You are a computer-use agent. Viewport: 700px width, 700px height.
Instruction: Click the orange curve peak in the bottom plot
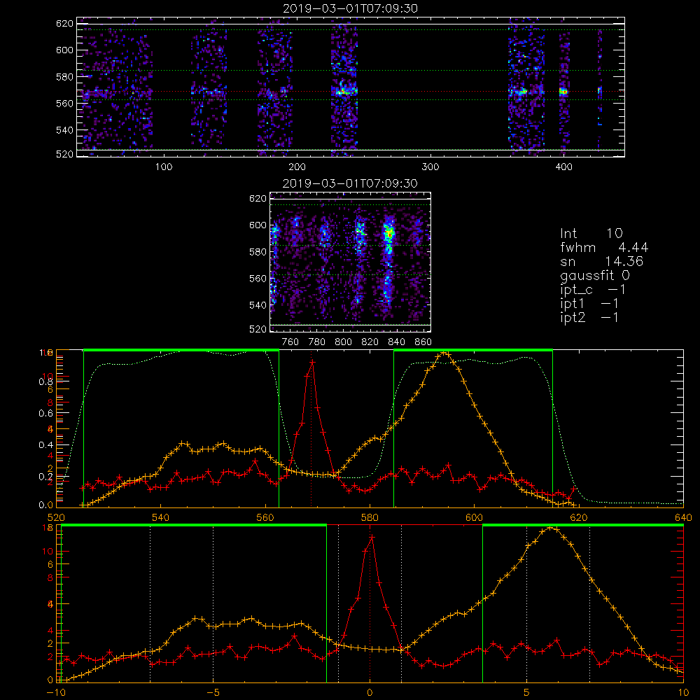(x=550, y=528)
